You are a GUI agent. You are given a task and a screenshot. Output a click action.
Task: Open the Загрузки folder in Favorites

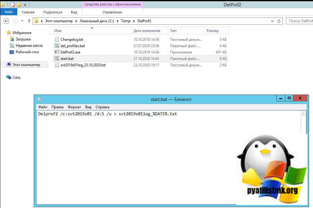coord(23,39)
